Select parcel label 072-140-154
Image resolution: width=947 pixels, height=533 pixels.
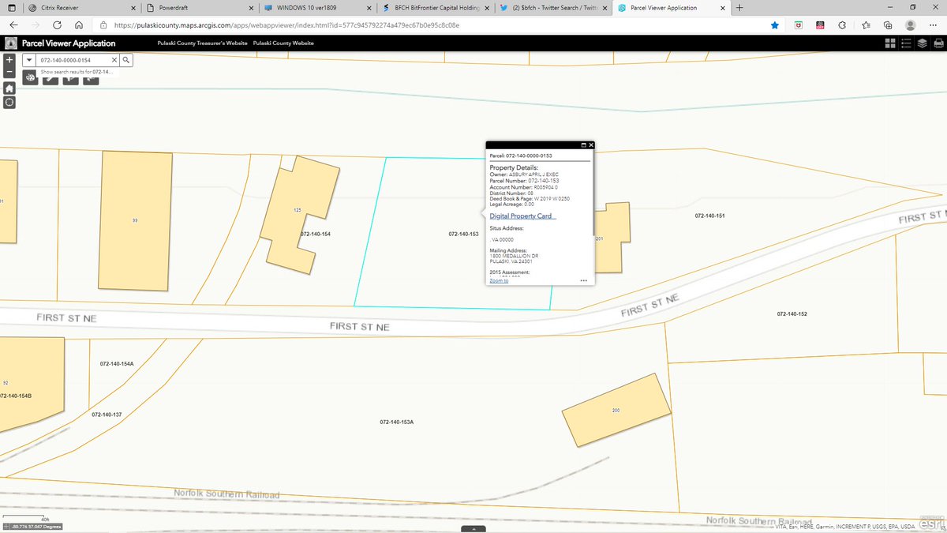tap(315, 235)
